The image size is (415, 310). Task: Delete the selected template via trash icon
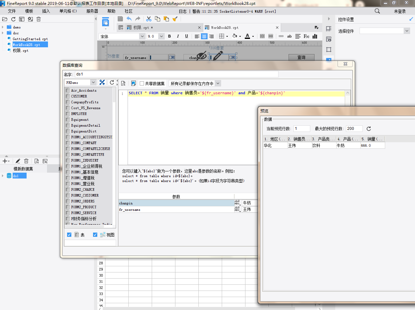point(39,19)
